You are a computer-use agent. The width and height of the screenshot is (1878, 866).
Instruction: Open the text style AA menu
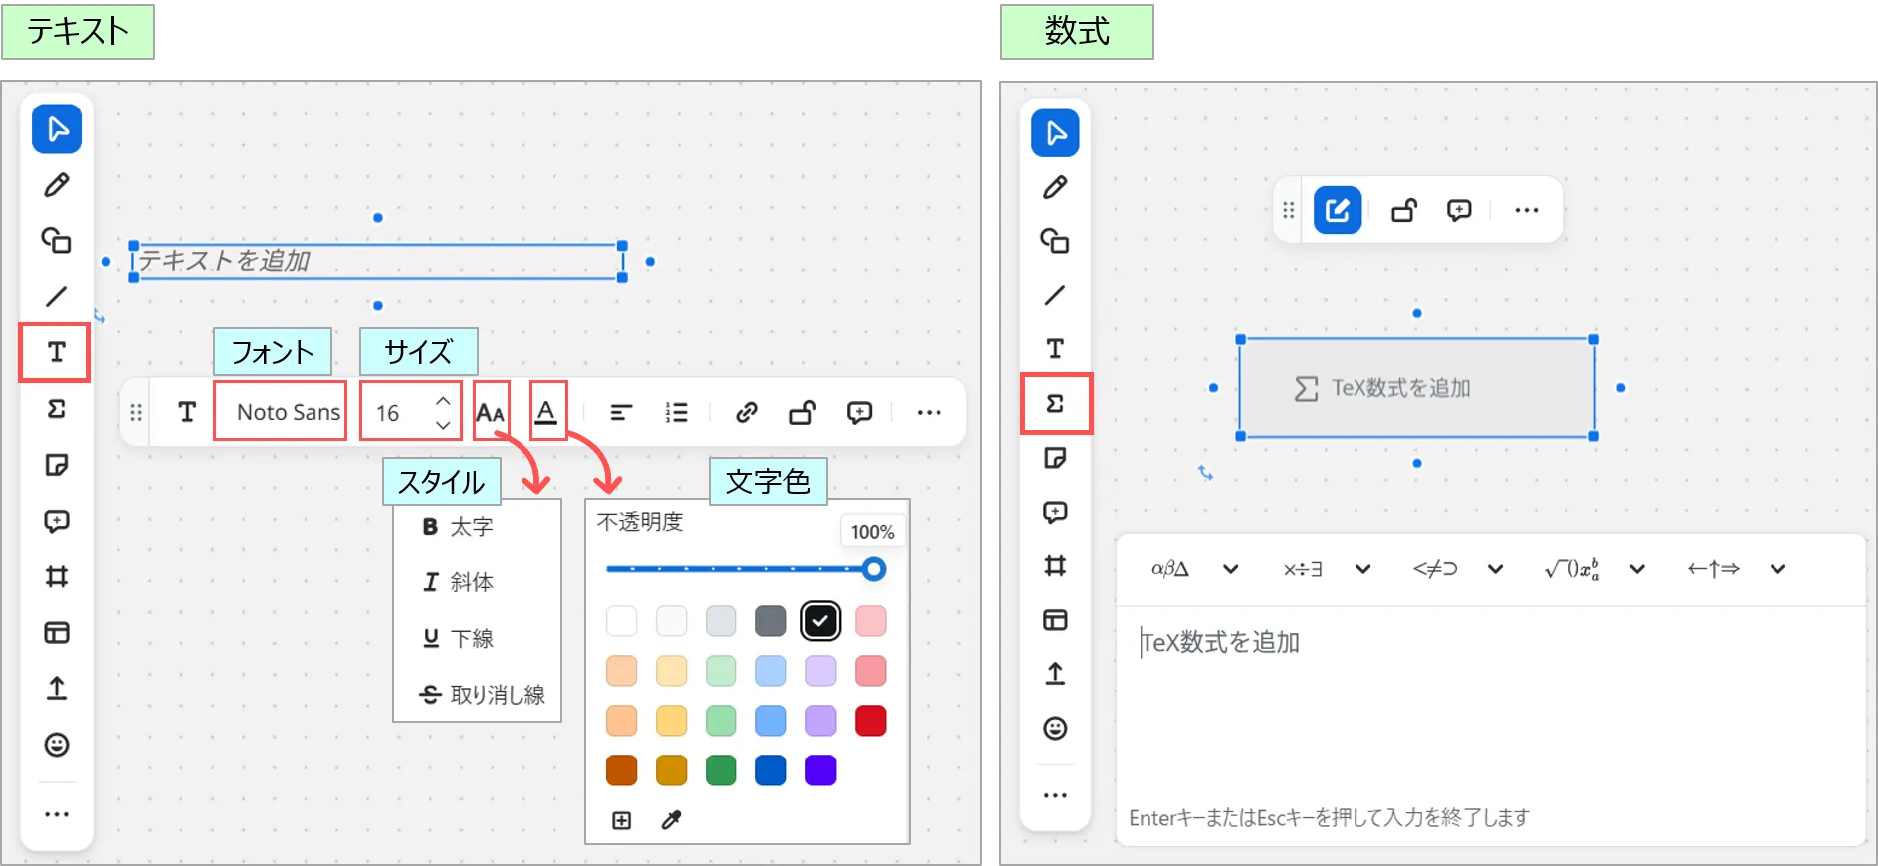pos(491,412)
